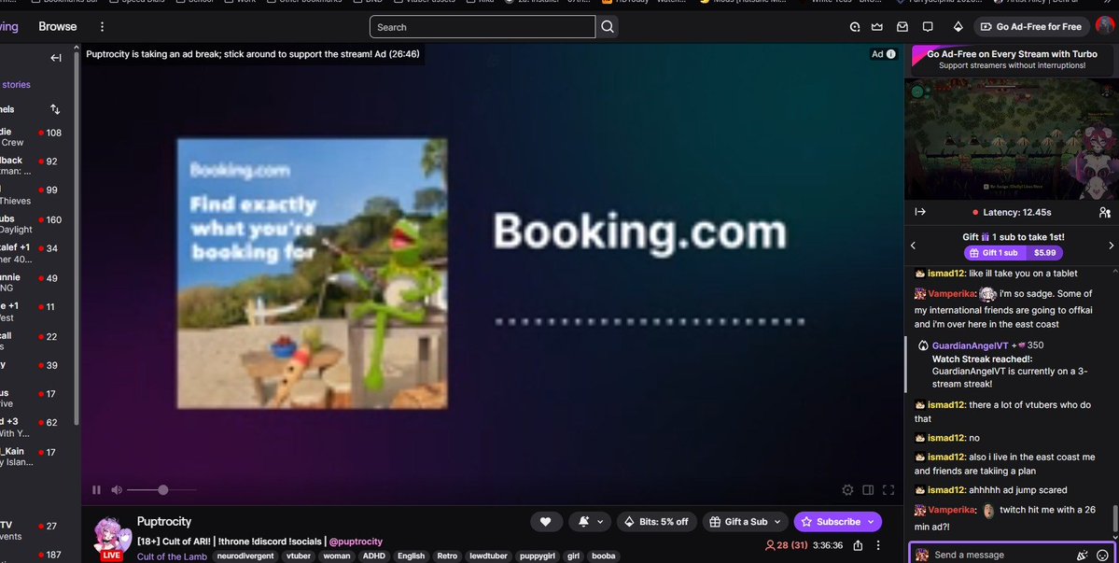The image size is (1119, 563).
Task: Open notification bell dropdown
Action: pyautogui.click(x=591, y=522)
